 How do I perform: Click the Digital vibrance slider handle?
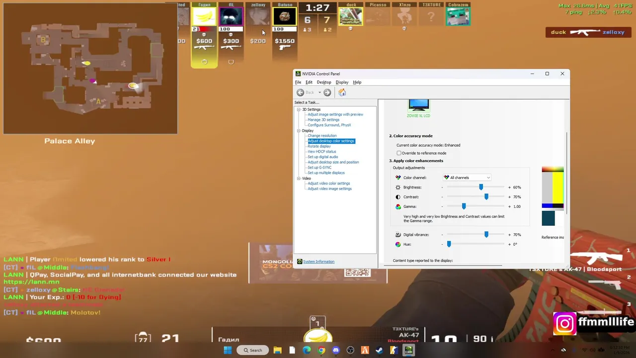[x=486, y=235]
